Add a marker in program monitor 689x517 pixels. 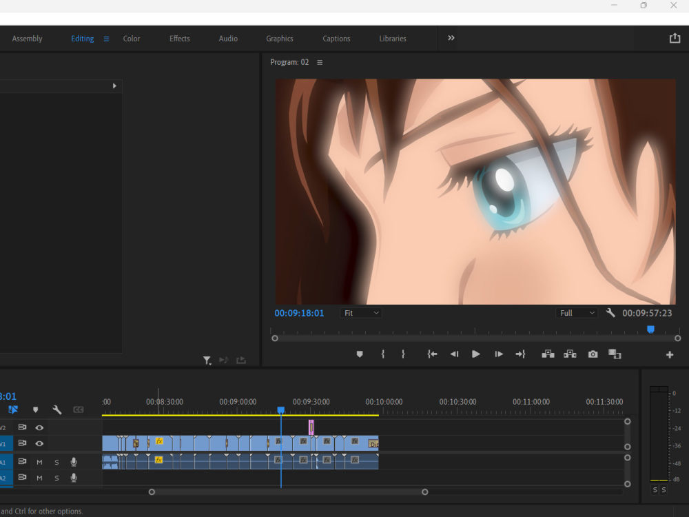click(360, 354)
